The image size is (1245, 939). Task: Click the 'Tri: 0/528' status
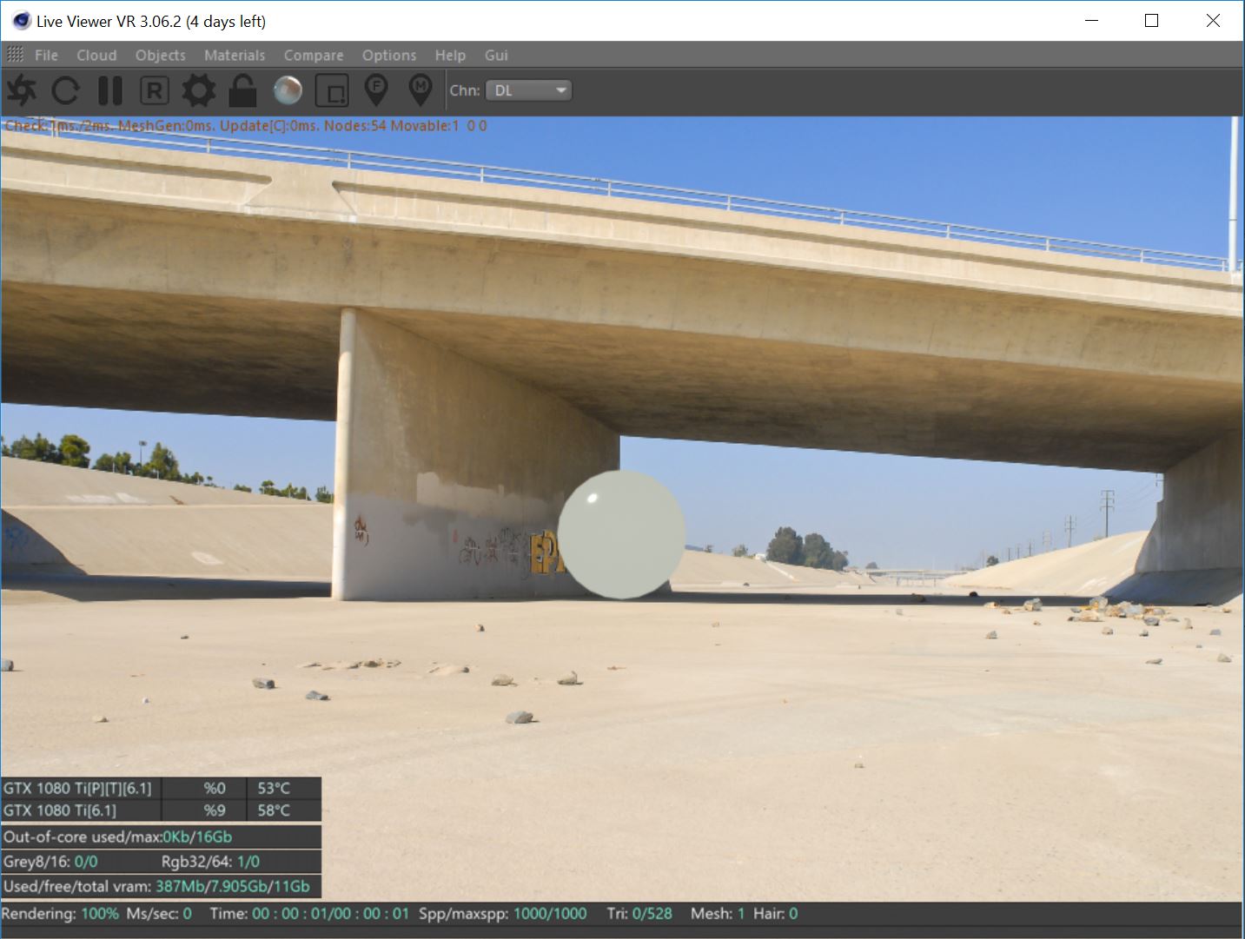(x=639, y=914)
